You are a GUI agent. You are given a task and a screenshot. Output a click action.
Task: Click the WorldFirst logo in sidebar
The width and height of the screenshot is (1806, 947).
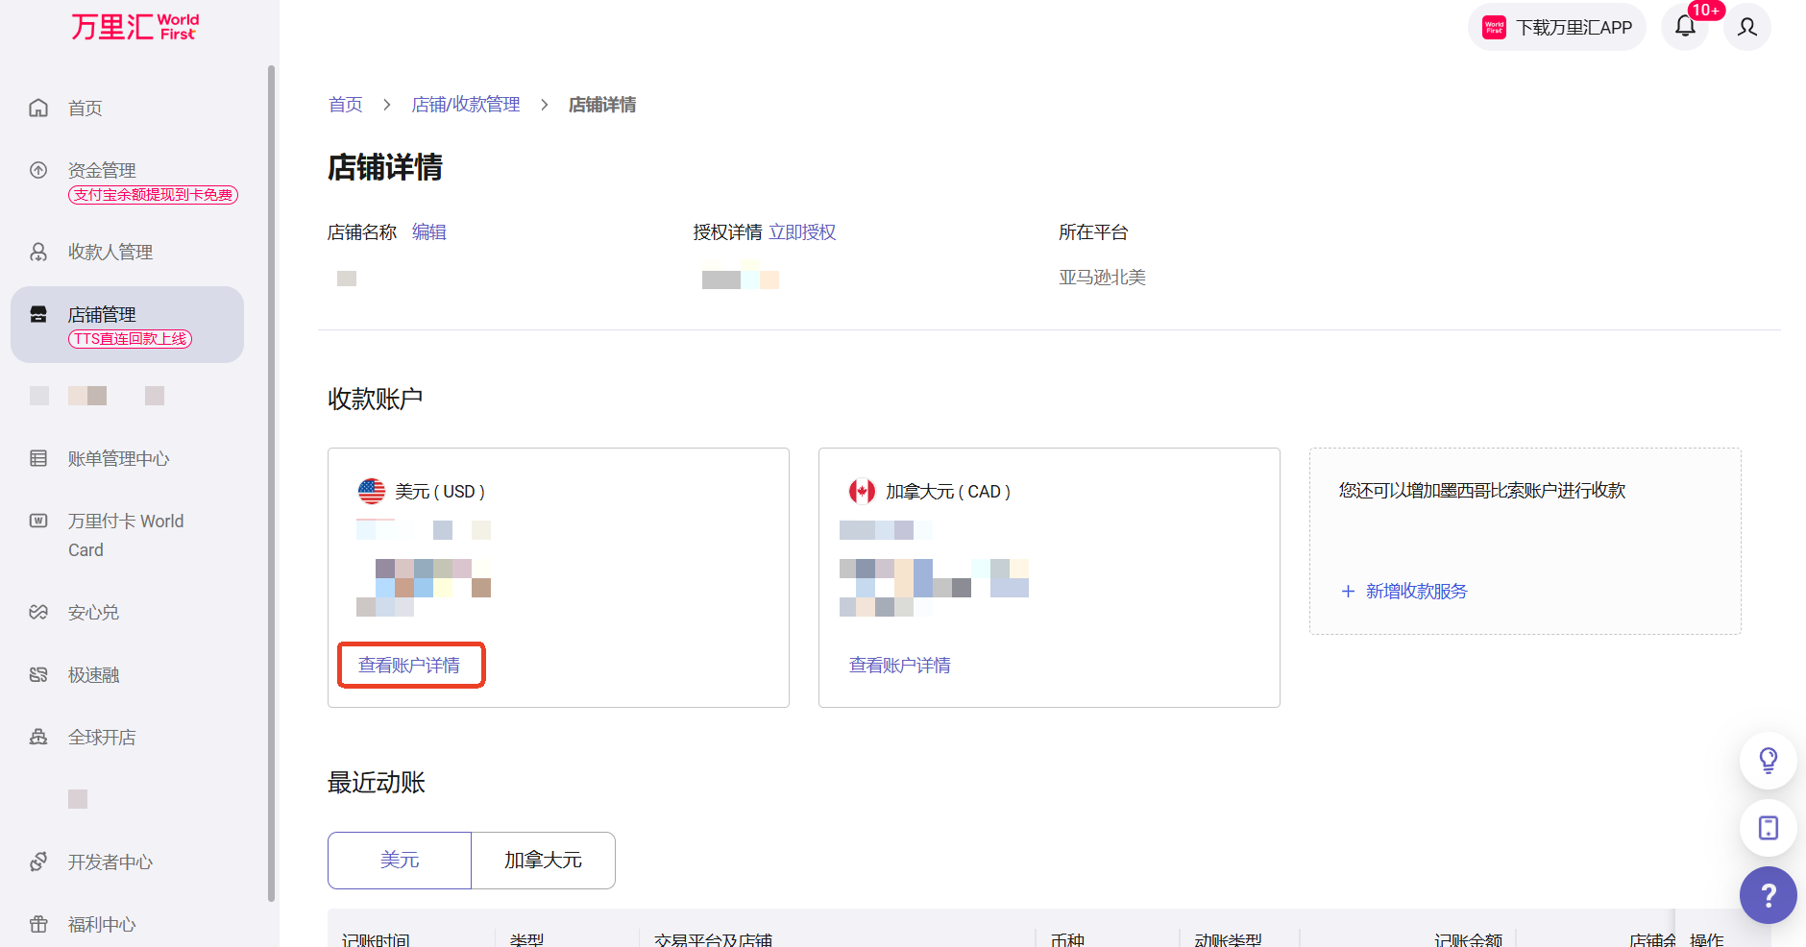coord(134,27)
